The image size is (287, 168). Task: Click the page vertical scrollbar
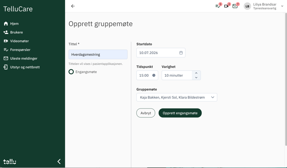[286, 79]
